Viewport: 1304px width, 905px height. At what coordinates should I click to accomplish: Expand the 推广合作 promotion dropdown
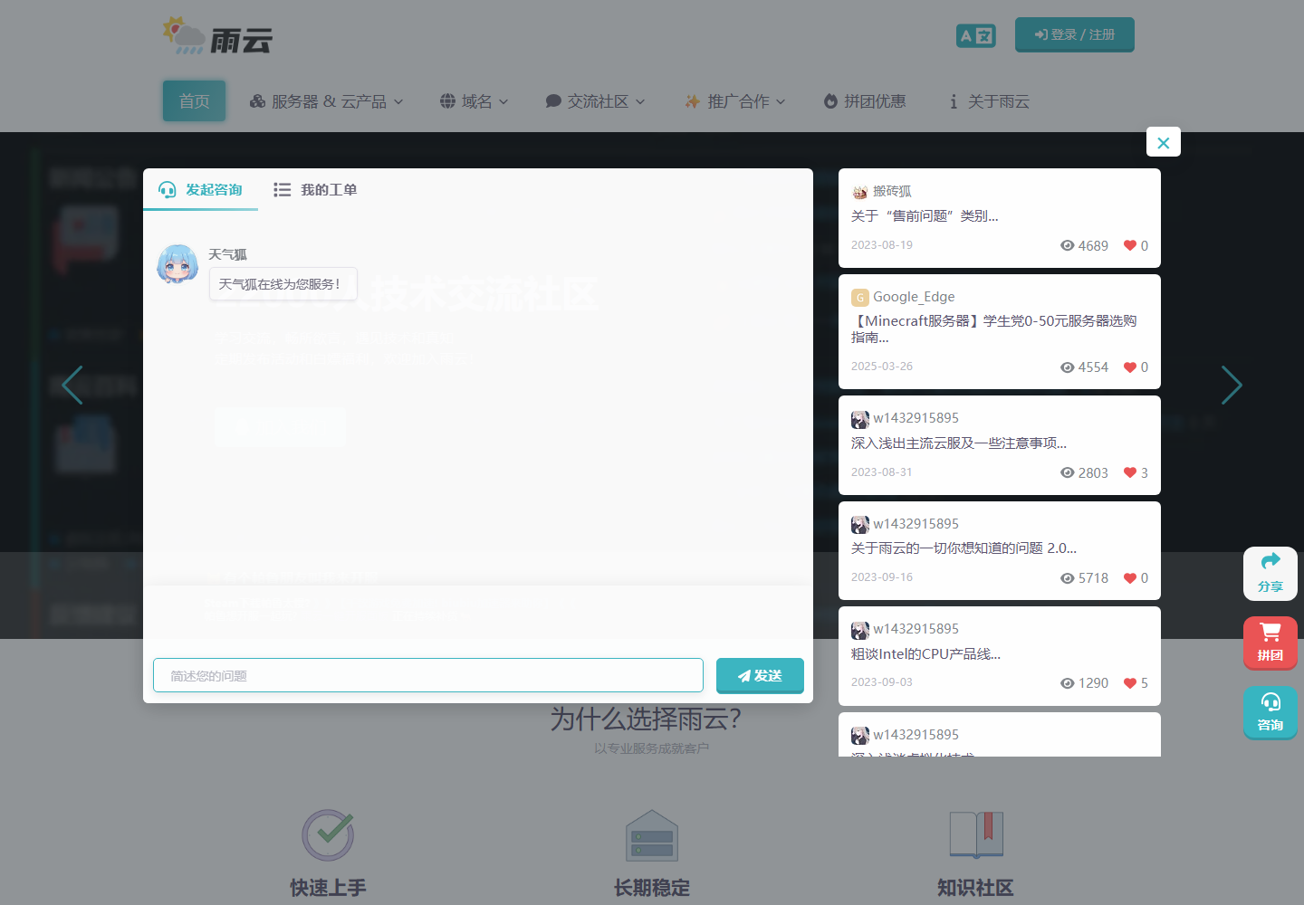coord(735,101)
